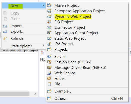This screenshot has height=104, width=131.
Task: Choose Copy from the context menu
Action: 24,13
